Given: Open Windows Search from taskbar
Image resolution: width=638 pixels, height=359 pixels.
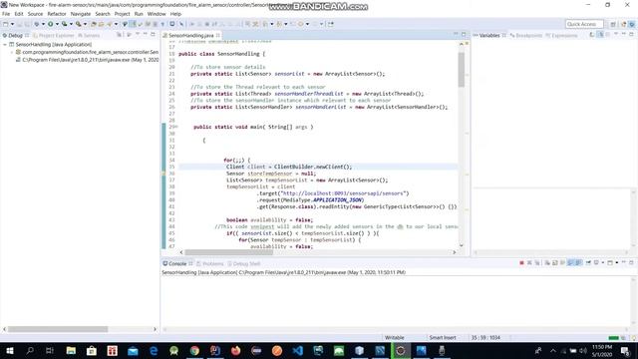Looking at the screenshot, I should (x=30, y=350).
